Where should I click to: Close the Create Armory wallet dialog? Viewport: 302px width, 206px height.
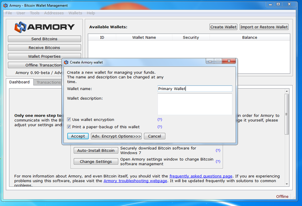(x=229, y=61)
